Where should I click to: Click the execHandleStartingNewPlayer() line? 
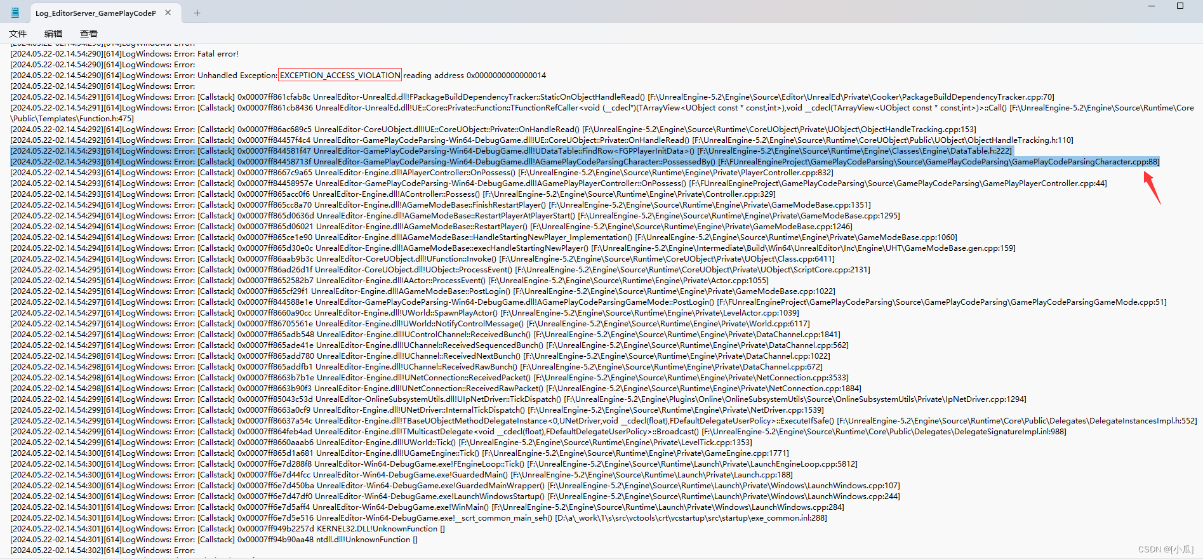point(513,248)
